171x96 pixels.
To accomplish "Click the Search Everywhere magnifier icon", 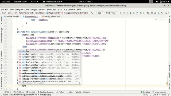I will (166, 13).
